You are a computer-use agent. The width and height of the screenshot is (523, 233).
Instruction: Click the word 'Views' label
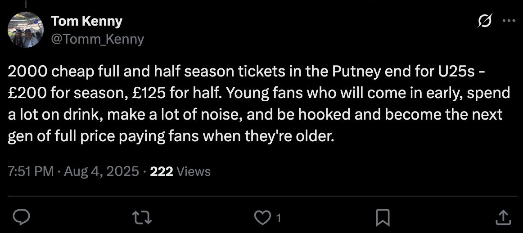[x=194, y=171]
